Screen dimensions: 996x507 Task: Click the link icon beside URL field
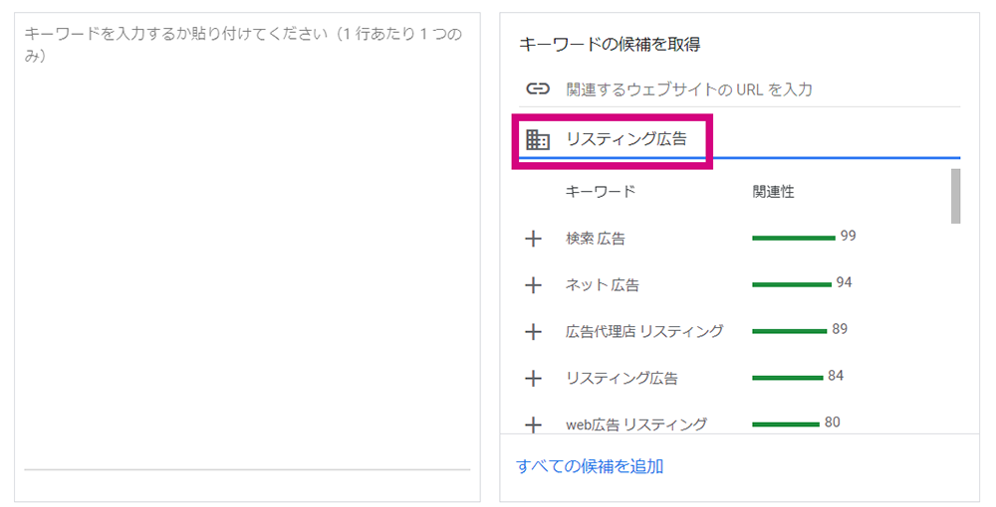pos(538,88)
